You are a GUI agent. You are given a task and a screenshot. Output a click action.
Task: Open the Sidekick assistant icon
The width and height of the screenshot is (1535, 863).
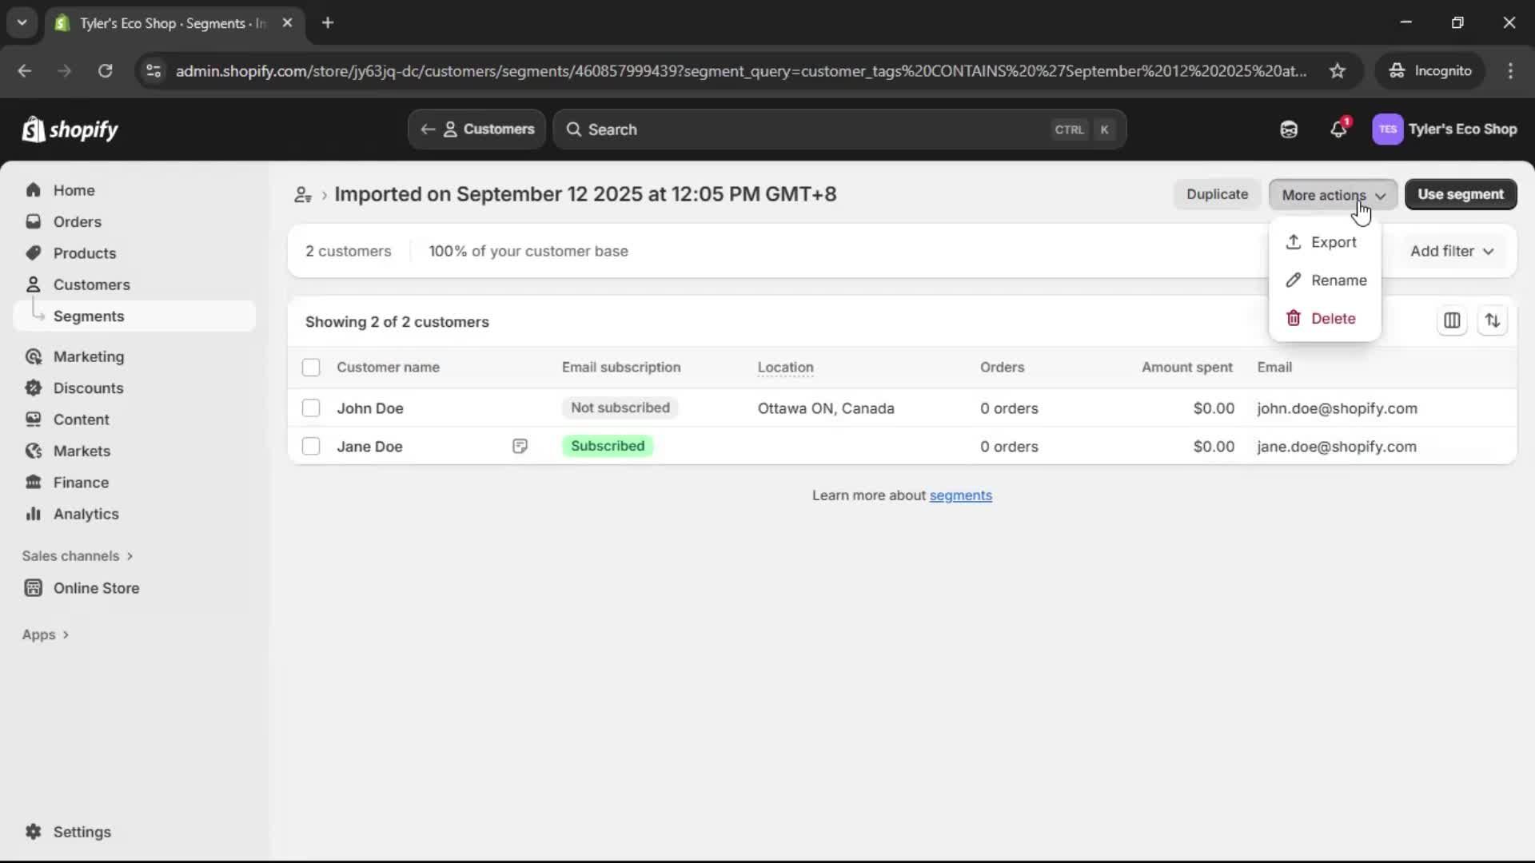coord(1289,129)
